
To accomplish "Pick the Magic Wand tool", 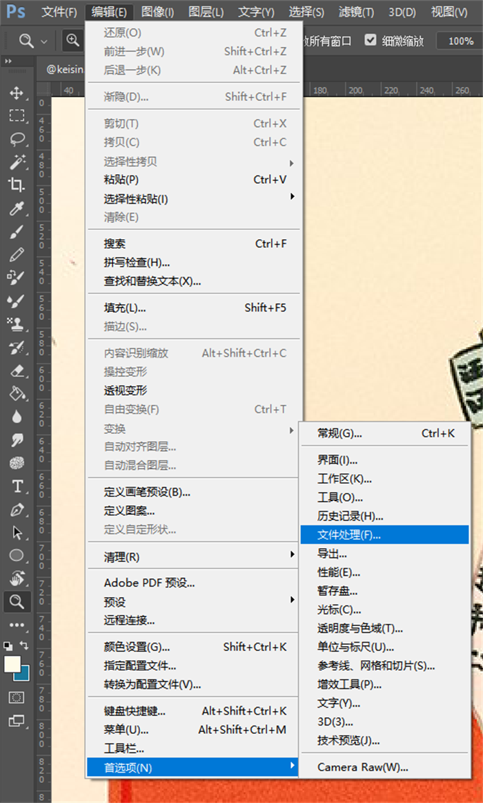I will click(17, 162).
